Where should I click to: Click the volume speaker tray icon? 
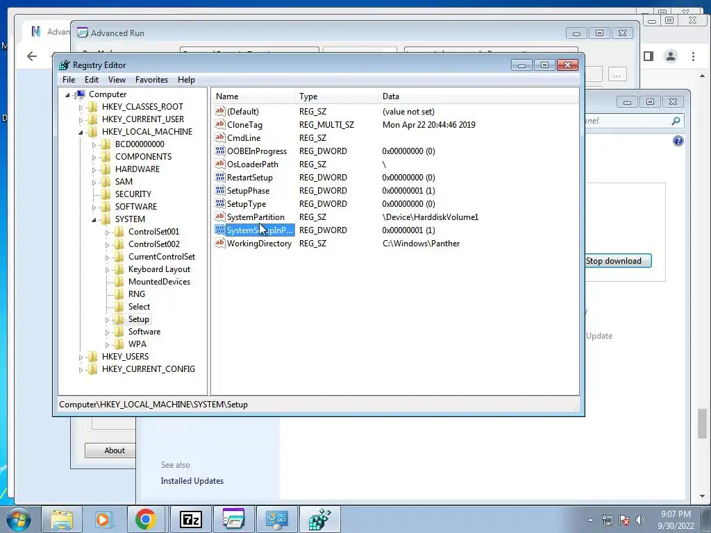coord(641,520)
